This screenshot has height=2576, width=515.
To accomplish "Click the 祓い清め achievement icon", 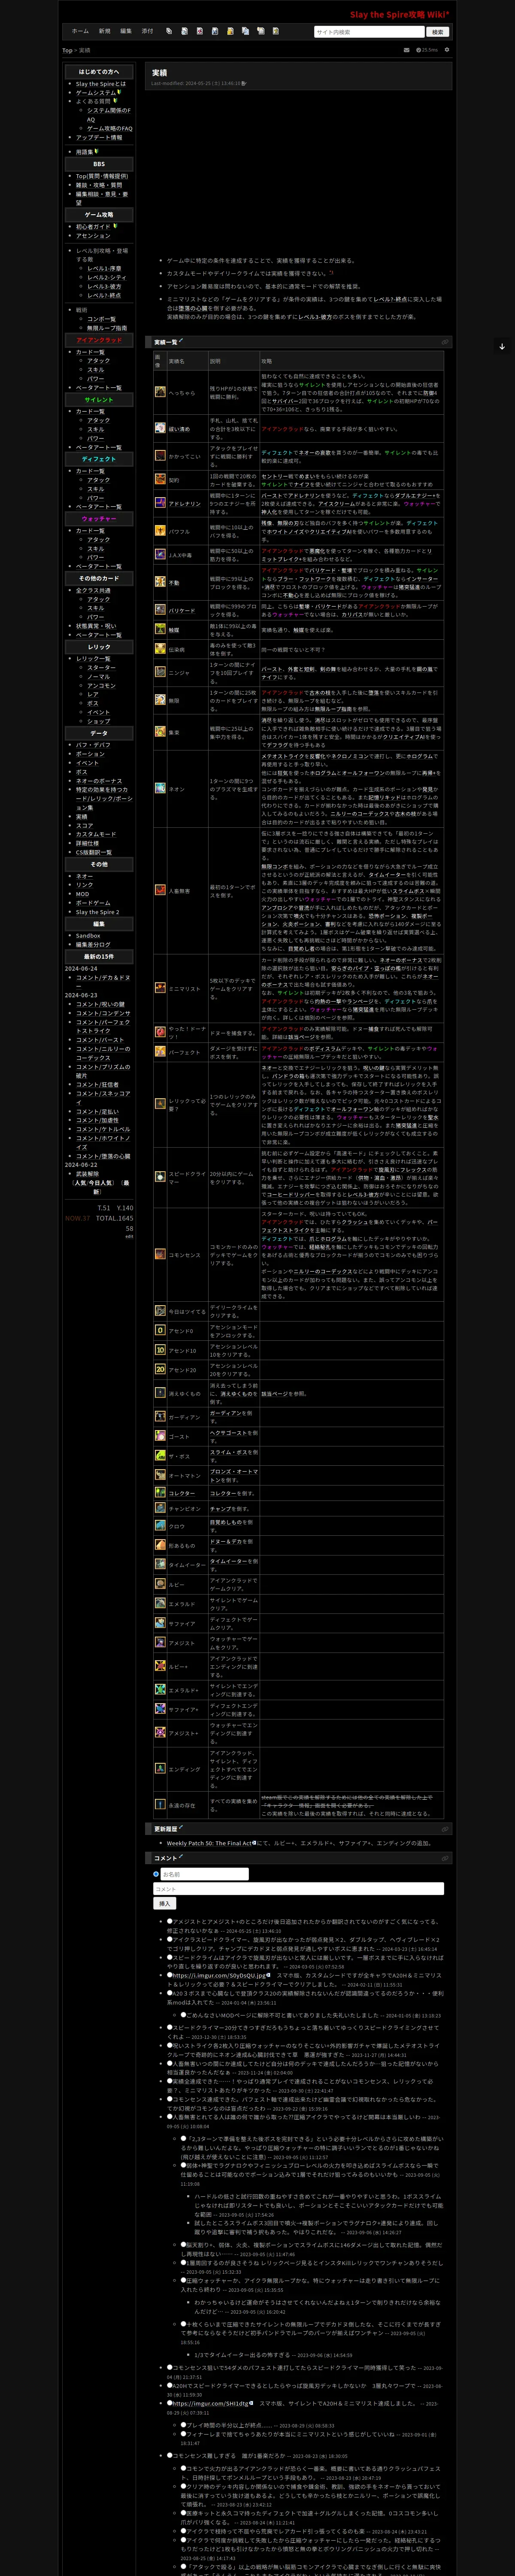I will point(160,428).
